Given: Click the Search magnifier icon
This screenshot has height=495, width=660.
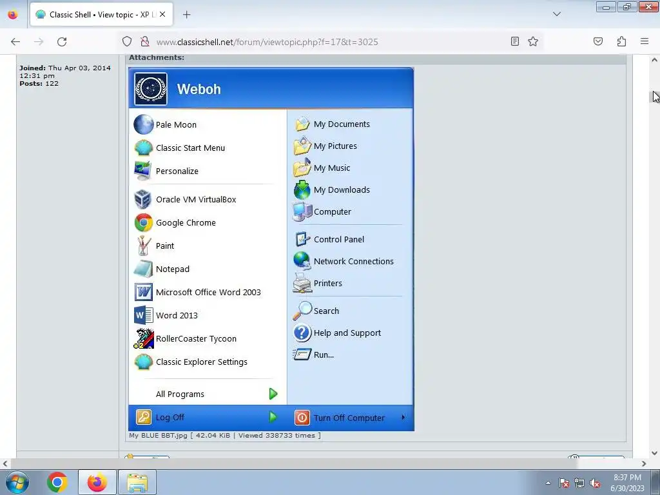Looking at the screenshot, I should (302, 311).
